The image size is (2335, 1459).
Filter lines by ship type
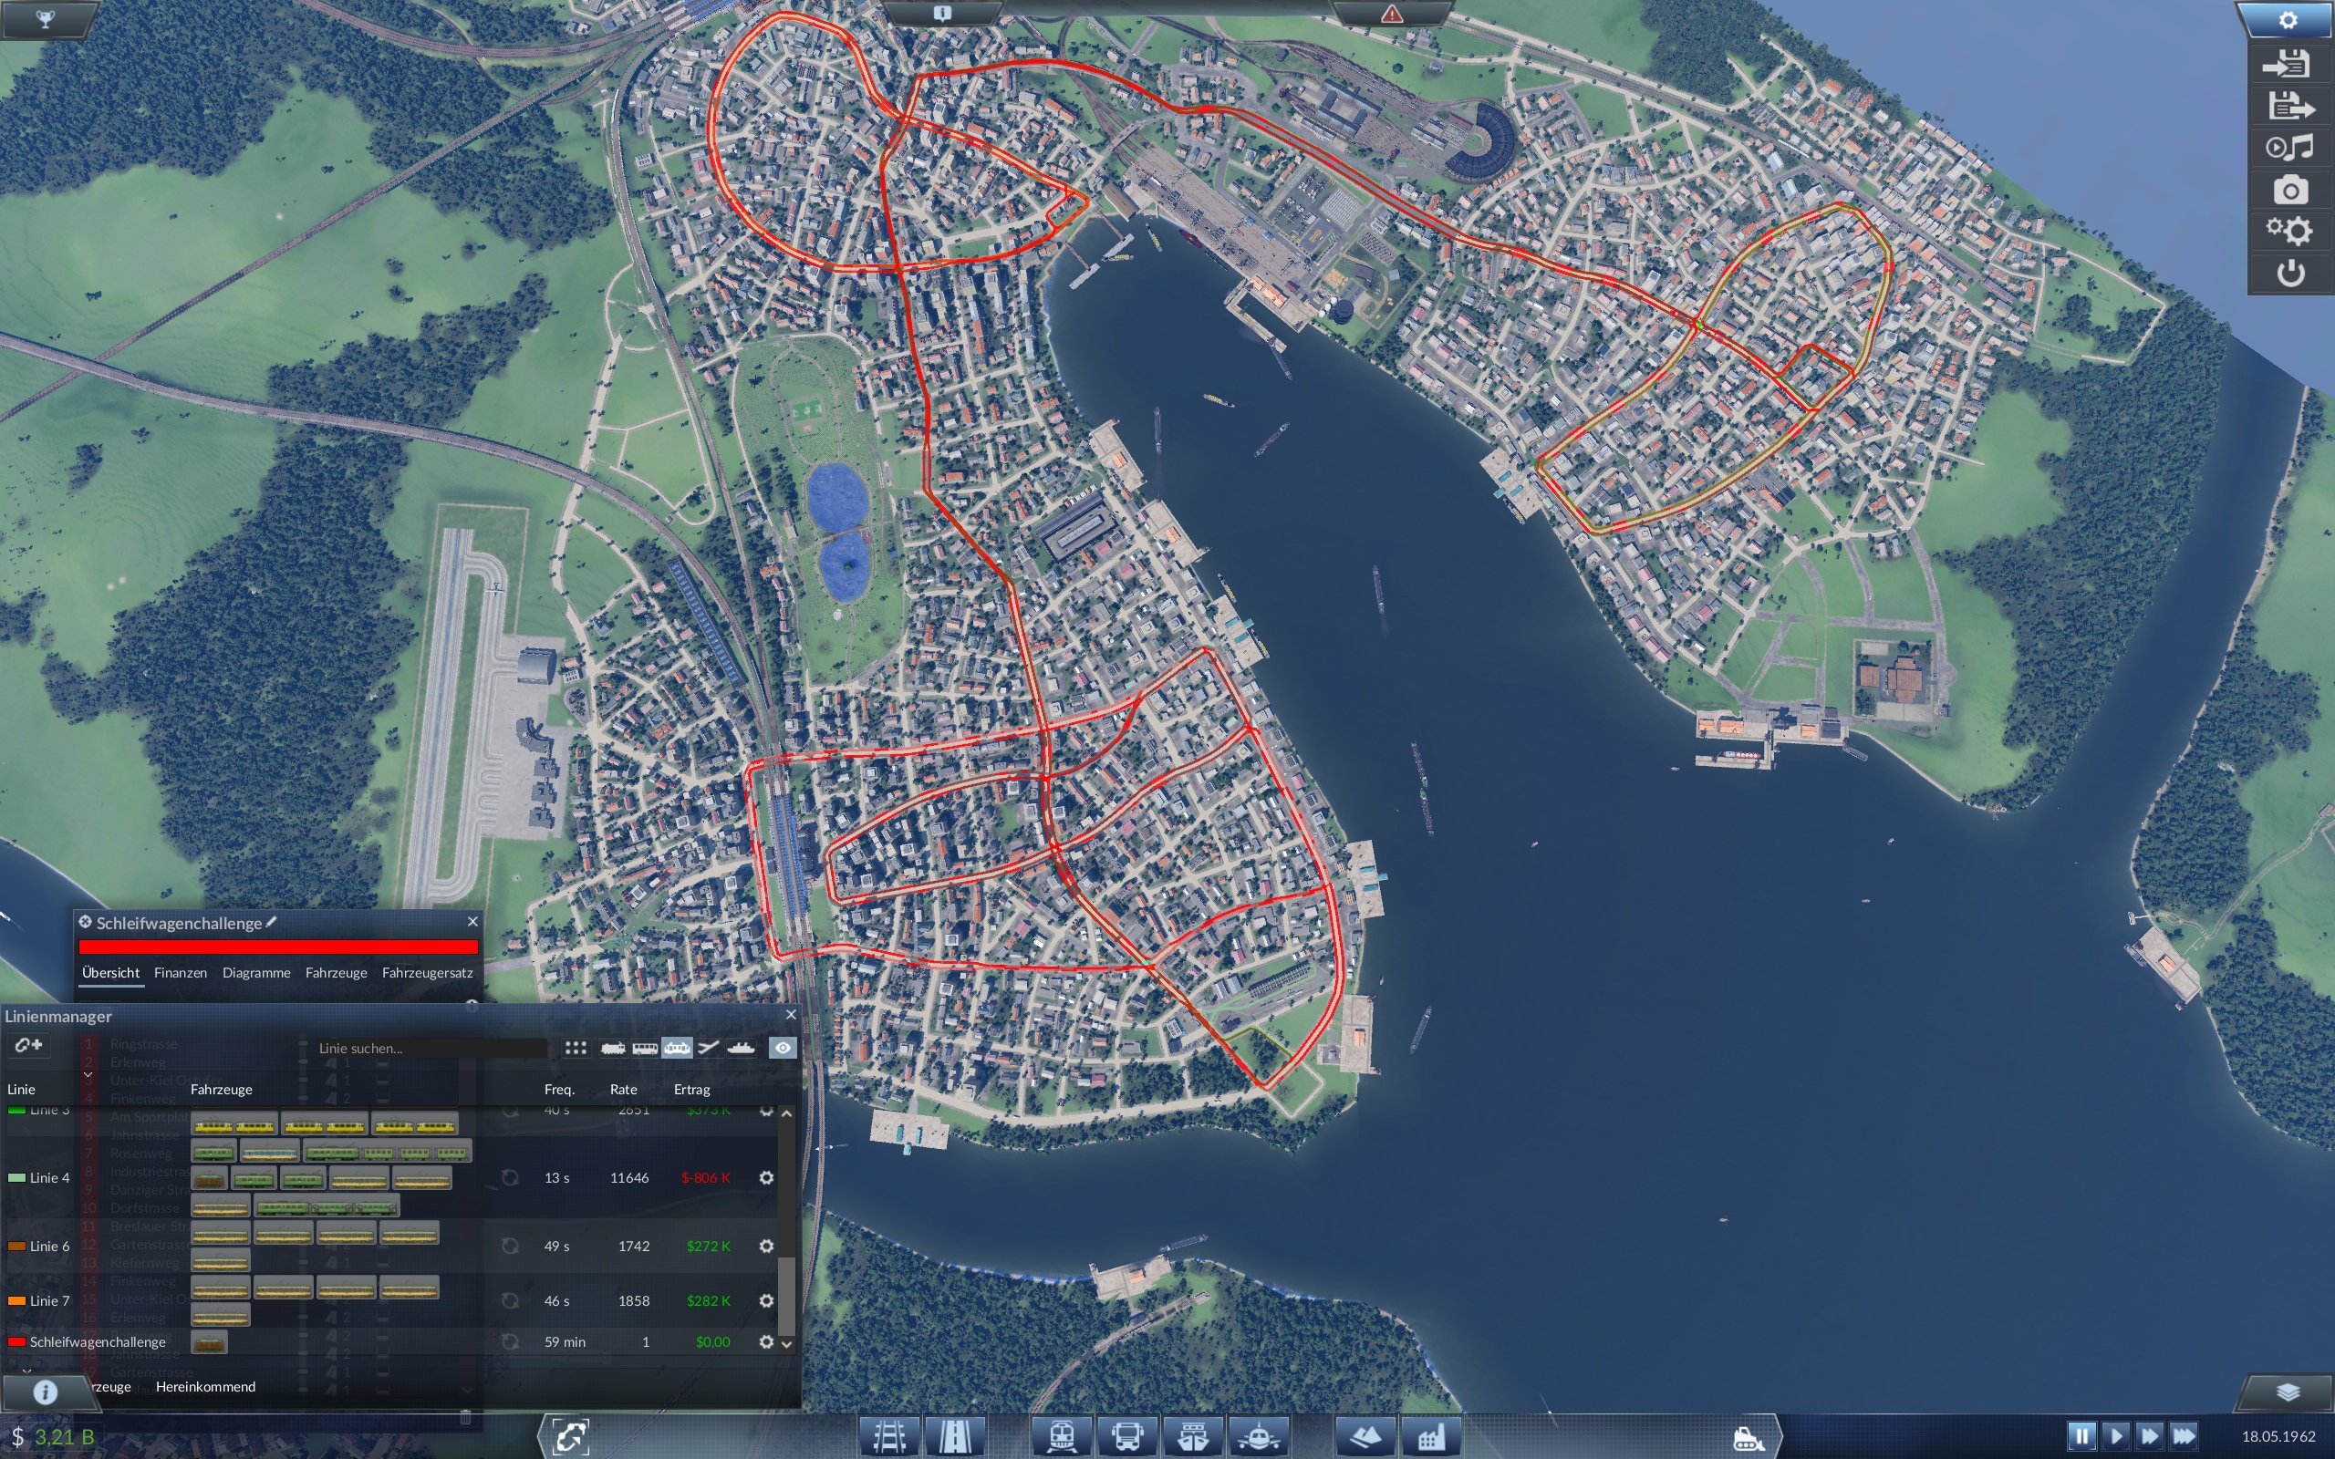pyautogui.click(x=741, y=1048)
